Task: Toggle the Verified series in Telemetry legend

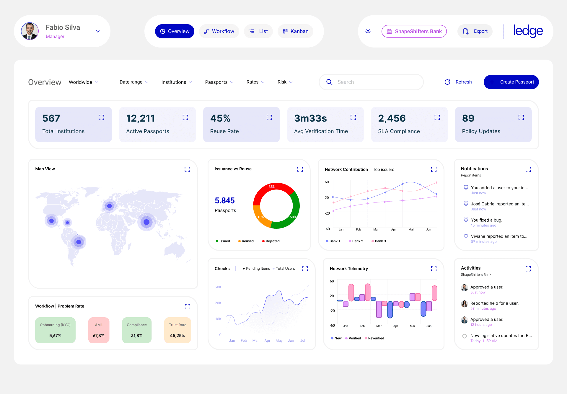Action: pos(353,338)
